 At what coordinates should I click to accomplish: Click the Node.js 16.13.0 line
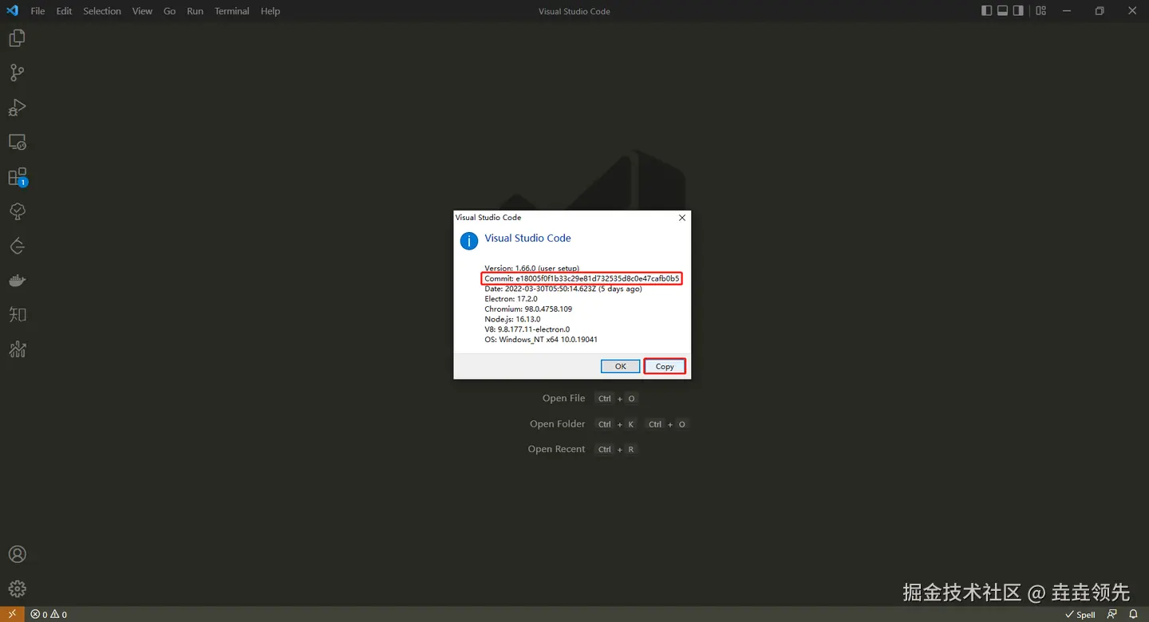coord(512,319)
